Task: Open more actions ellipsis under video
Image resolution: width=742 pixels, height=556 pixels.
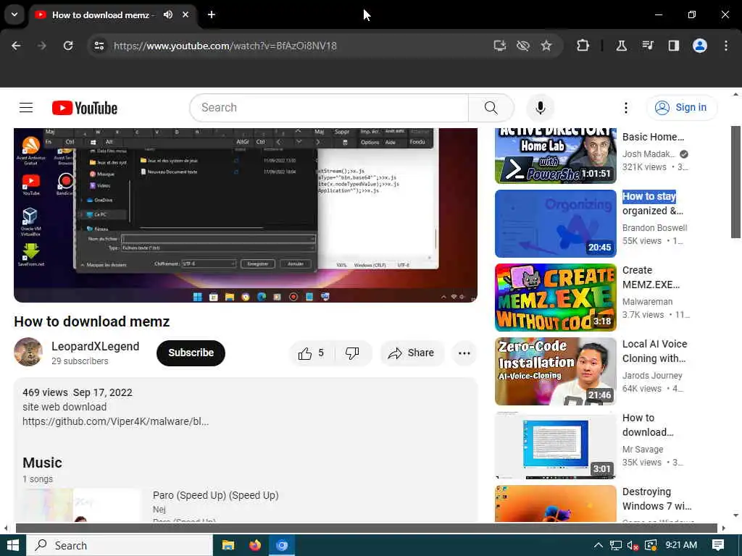Action: click(464, 353)
